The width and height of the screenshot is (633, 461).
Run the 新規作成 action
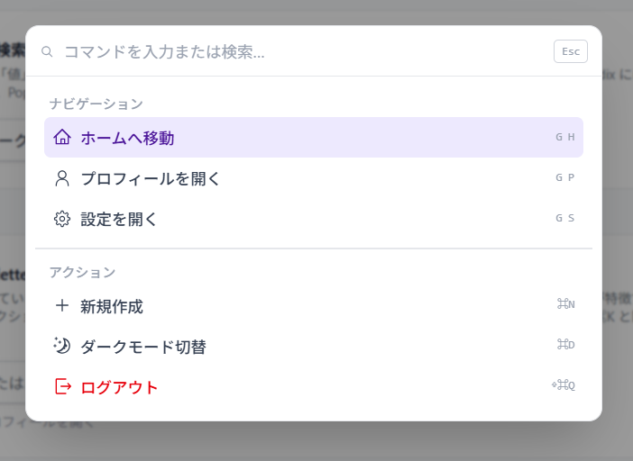click(314, 306)
